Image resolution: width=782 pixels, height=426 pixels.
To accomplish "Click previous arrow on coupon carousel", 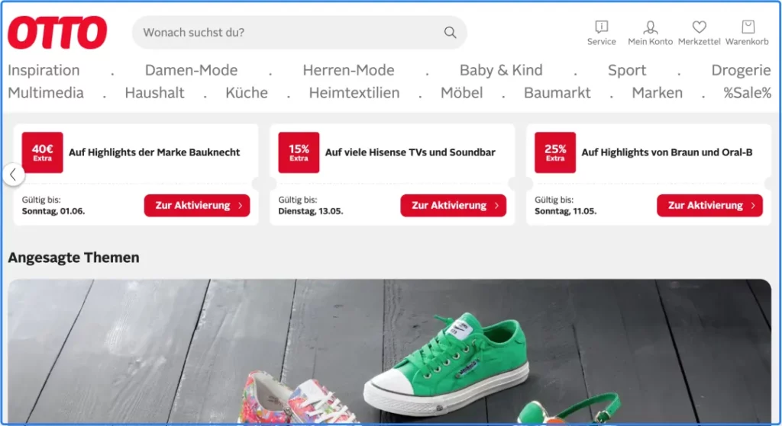I will point(14,175).
